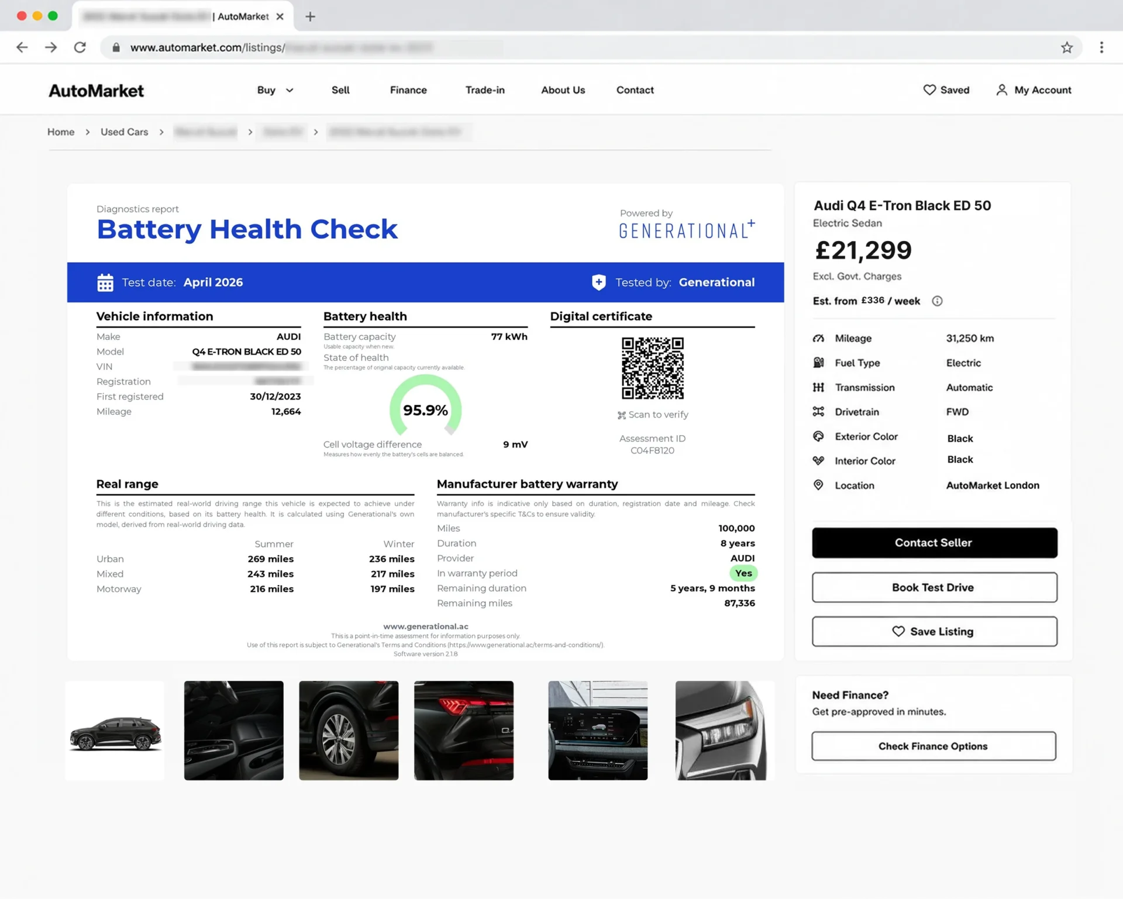Open the headlight thumbnail

tap(725, 731)
